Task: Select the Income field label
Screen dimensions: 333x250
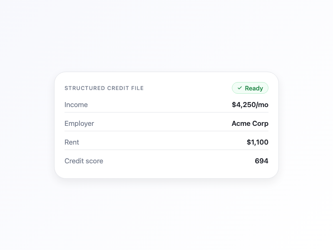Action: coord(76,105)
